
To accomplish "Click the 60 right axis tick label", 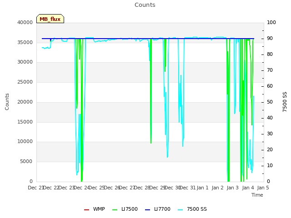I will [270, 86].
